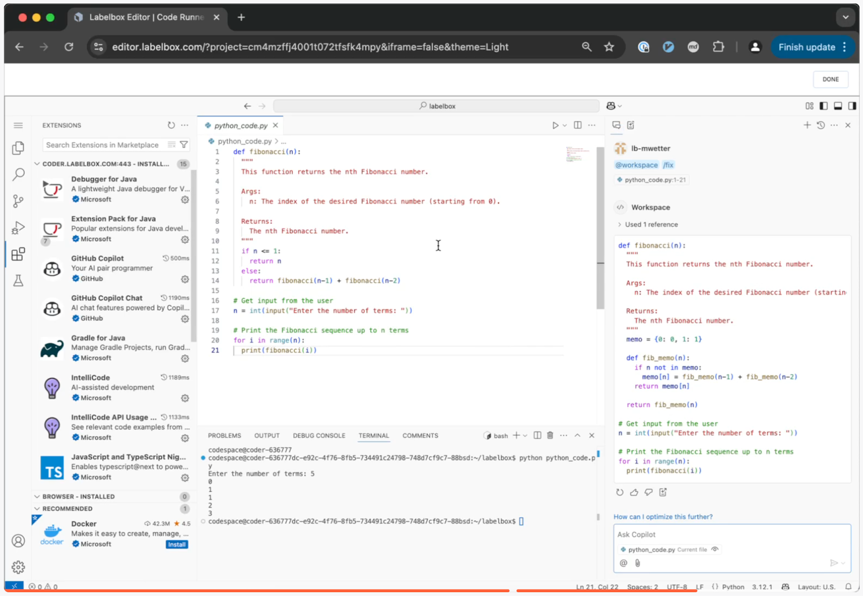
Task: Open the new terminal launch profile dropdown
Action: coord(525,435)
